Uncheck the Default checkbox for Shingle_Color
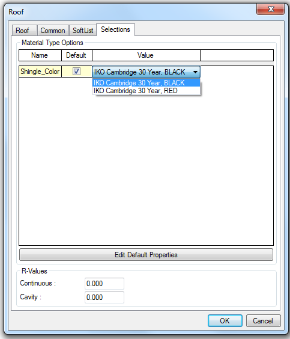290x339 pixels. click(x=76, y=71)
